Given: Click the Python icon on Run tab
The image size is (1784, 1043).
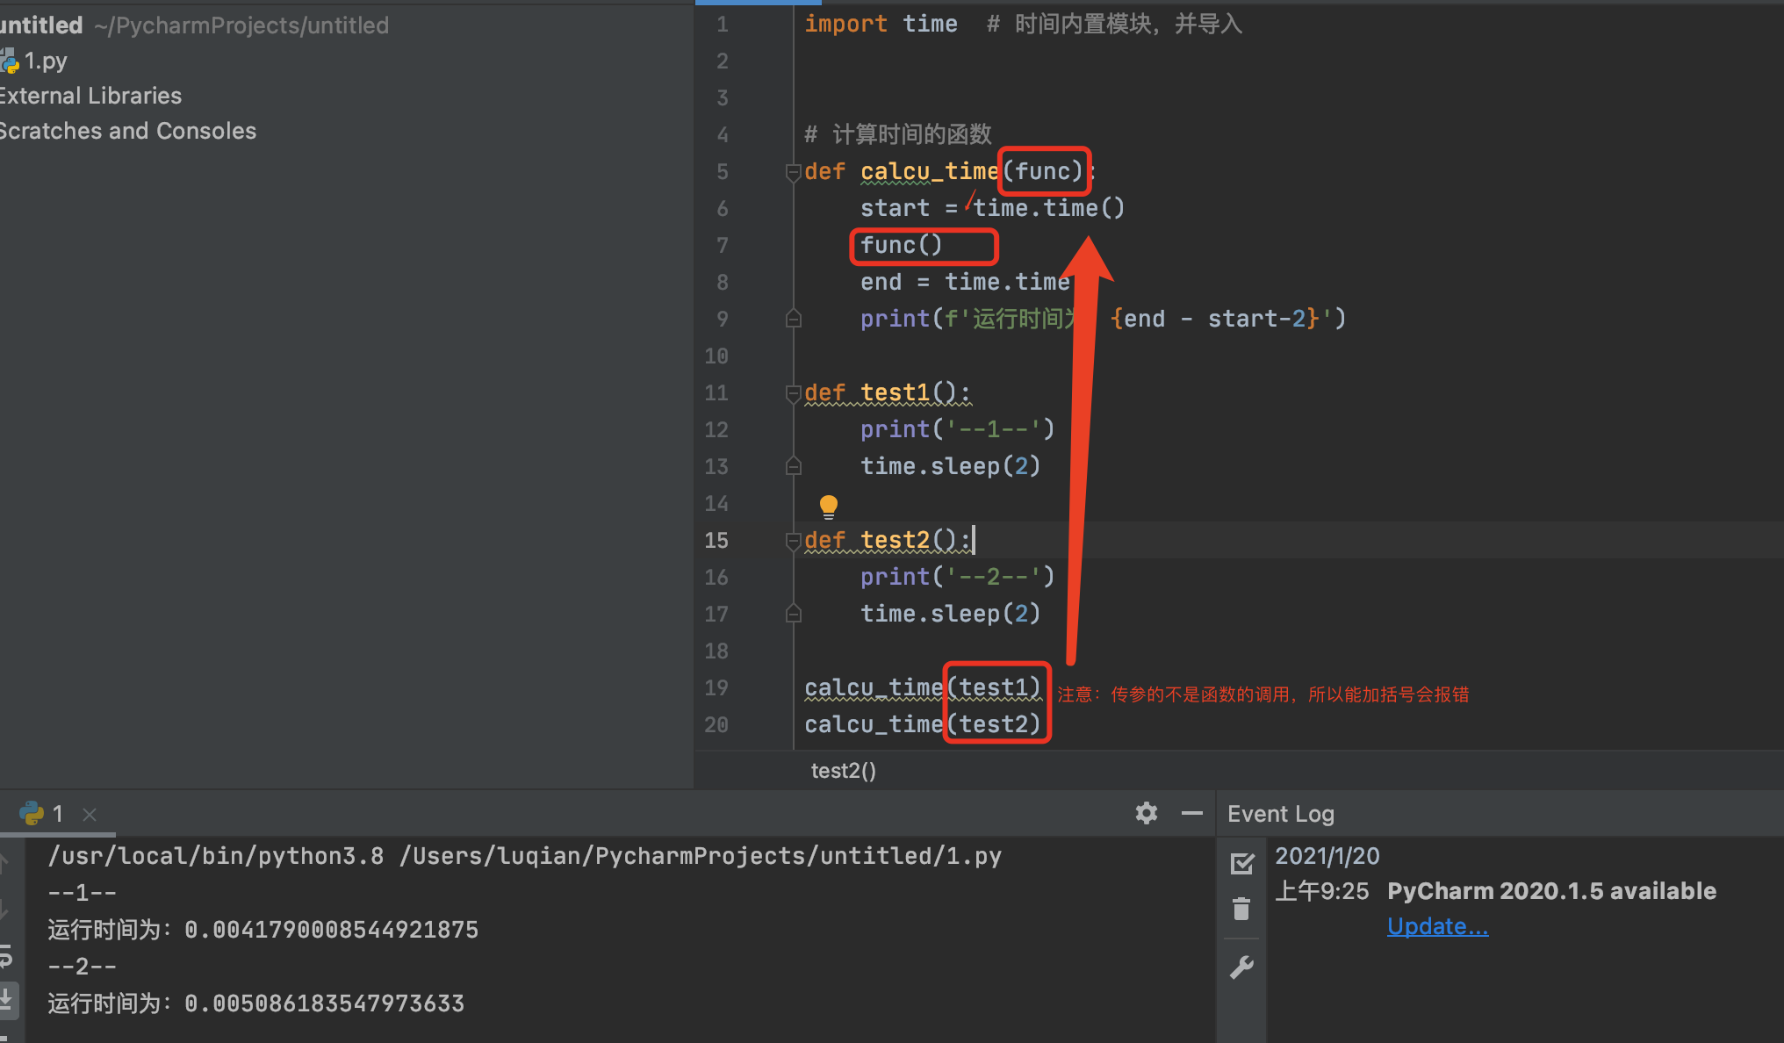Looking at the screenshot, I should coord(32,813).
